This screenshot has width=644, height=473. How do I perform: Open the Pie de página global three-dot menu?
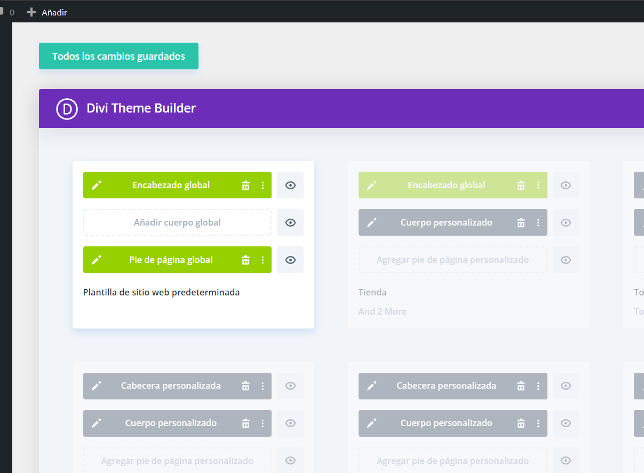[x=263, y=260]
